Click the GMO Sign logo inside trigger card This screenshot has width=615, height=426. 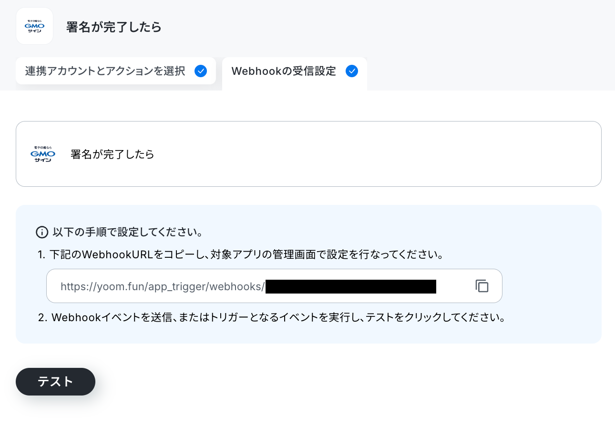43,154
